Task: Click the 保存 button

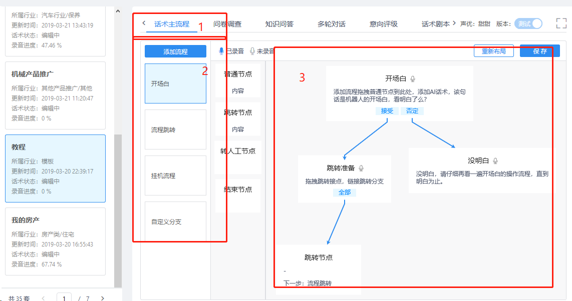Action: (x=539, y=51)
